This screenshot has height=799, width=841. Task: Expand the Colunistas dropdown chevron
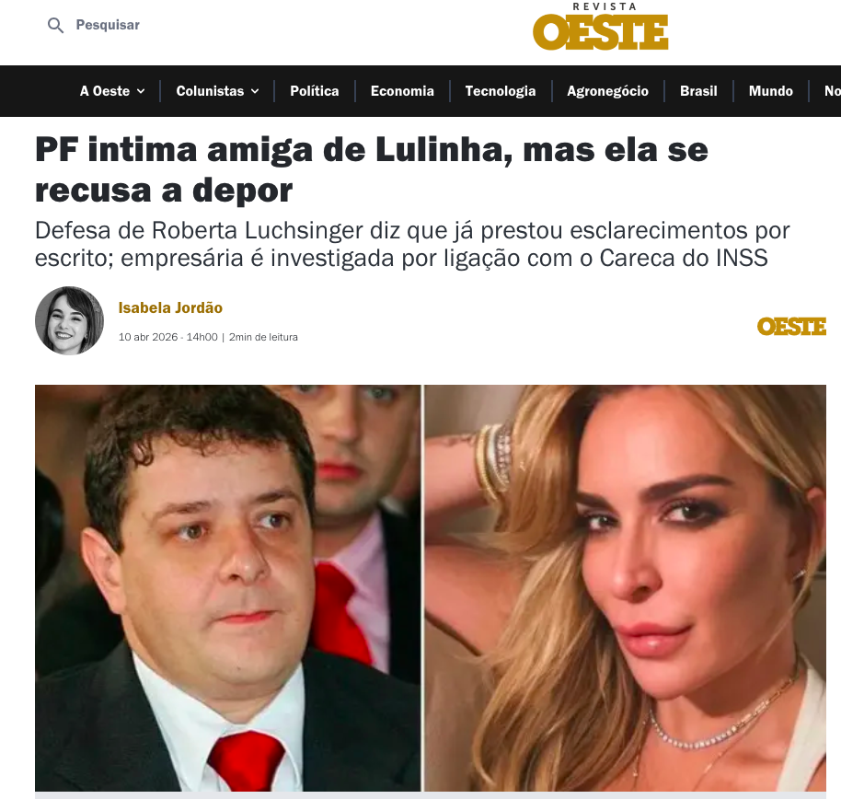coord(255,91)
